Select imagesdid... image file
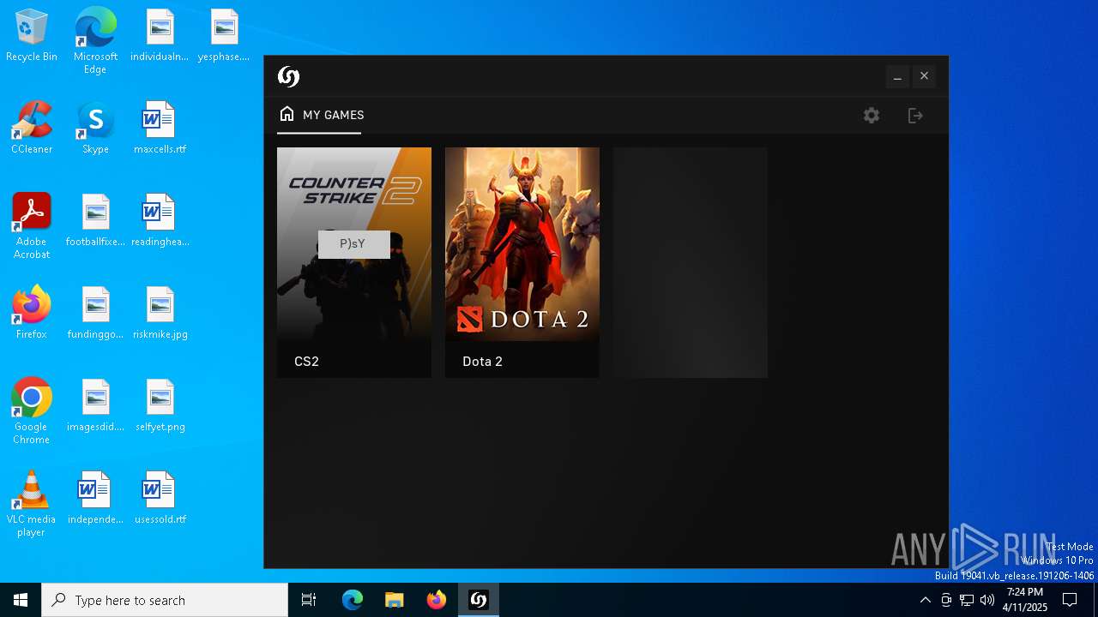The image size is (1098, 617). click(x=95, y=405)
